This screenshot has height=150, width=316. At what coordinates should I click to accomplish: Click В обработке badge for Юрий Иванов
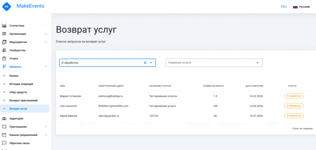(294, 116)
